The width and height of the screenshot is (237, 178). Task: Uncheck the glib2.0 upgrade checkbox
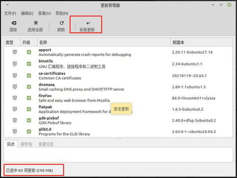tap(29, 132)
